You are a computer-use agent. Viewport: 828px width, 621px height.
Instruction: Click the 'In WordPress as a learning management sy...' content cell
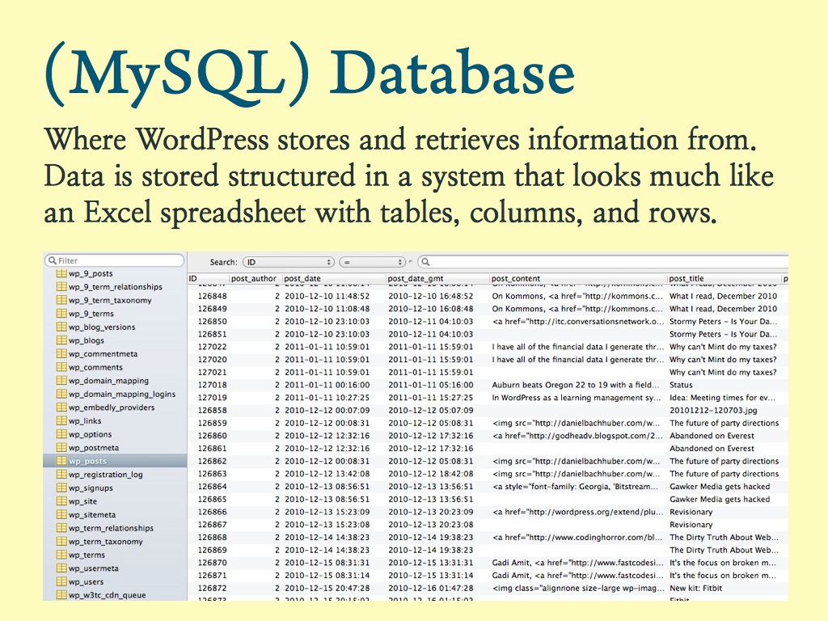tap(576, 398)
